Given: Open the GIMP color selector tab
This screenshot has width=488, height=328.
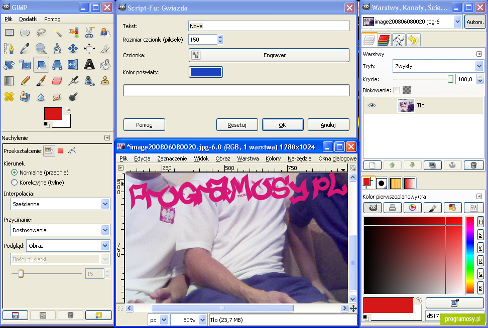Looking at the screenshot, I should point(373,207).
